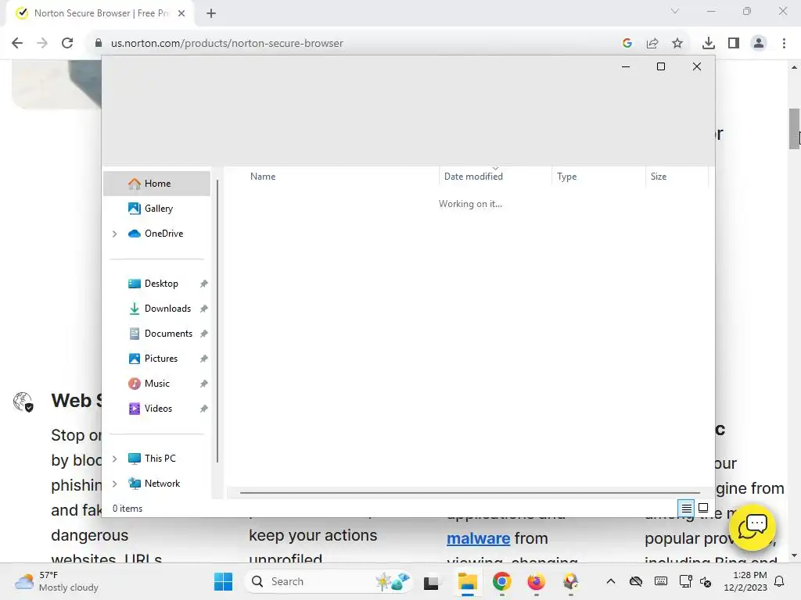801x600 pixels.
Task: Expand the This PC tree node
Action: 115,459
